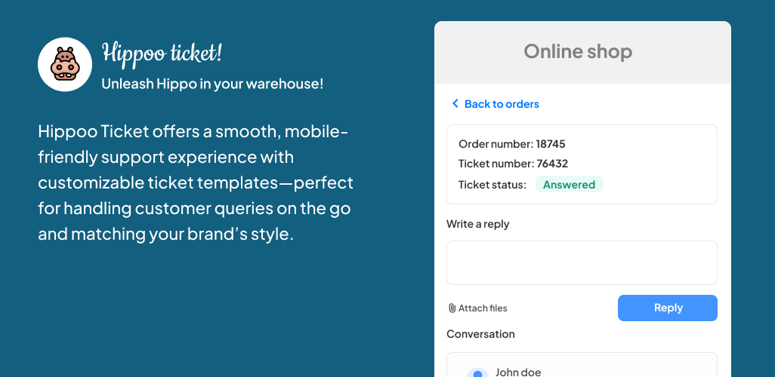Viewport: 775px width, 377px height.
Task: Click the Ticket status label
Action: point(492,185)
